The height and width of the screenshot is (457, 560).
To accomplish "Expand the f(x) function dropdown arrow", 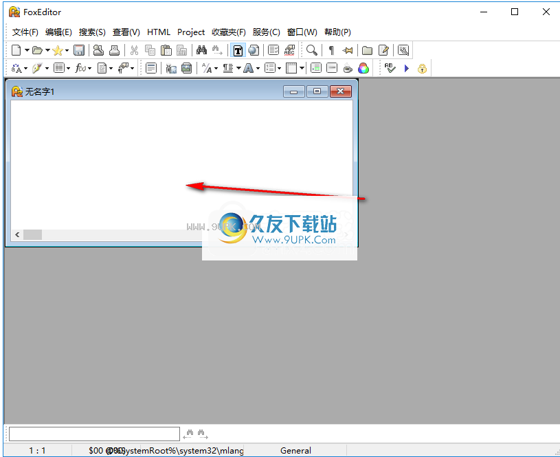I will coord(89,68).
